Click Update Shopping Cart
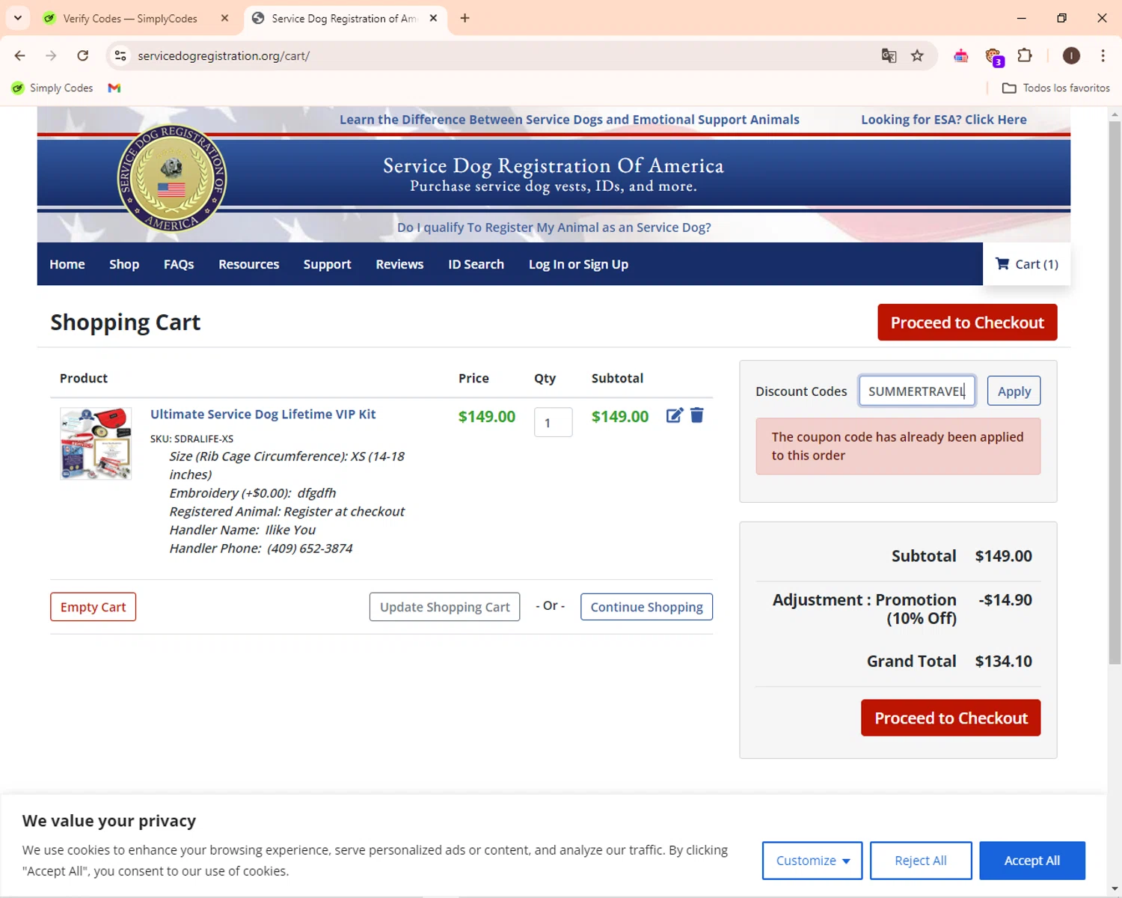Image resolution: width=1122 pixels, height=898 pixels. [x=444, y=607]
